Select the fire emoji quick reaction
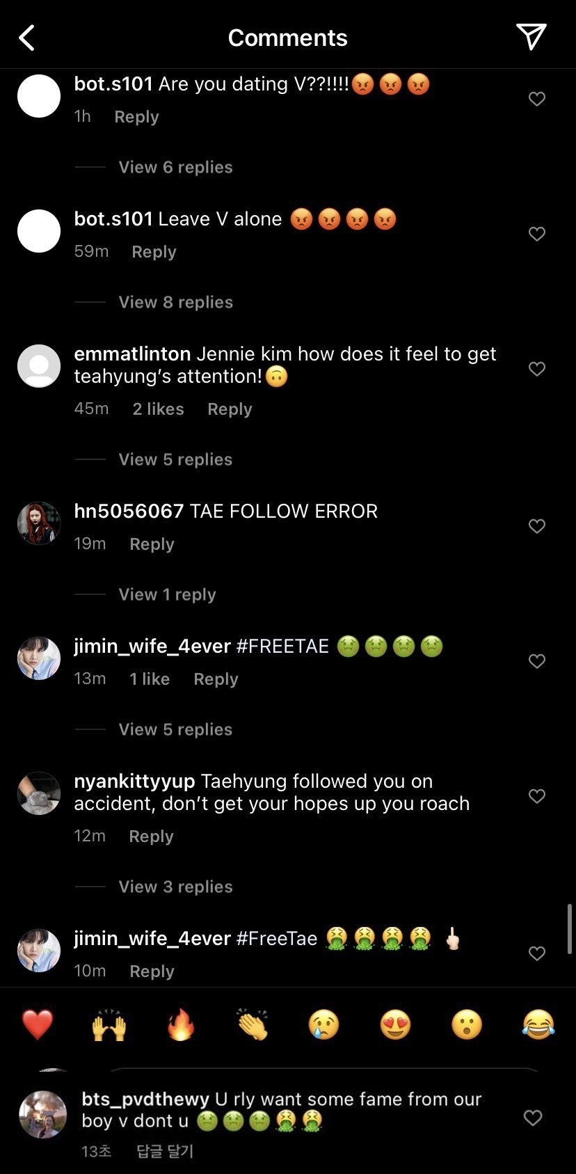 coord(181,1024)
